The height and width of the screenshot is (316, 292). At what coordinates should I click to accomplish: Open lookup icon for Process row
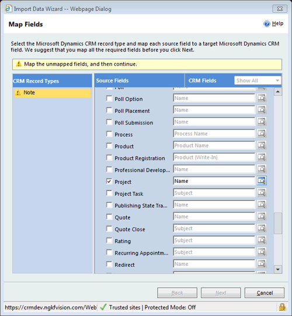pos(262,133)
